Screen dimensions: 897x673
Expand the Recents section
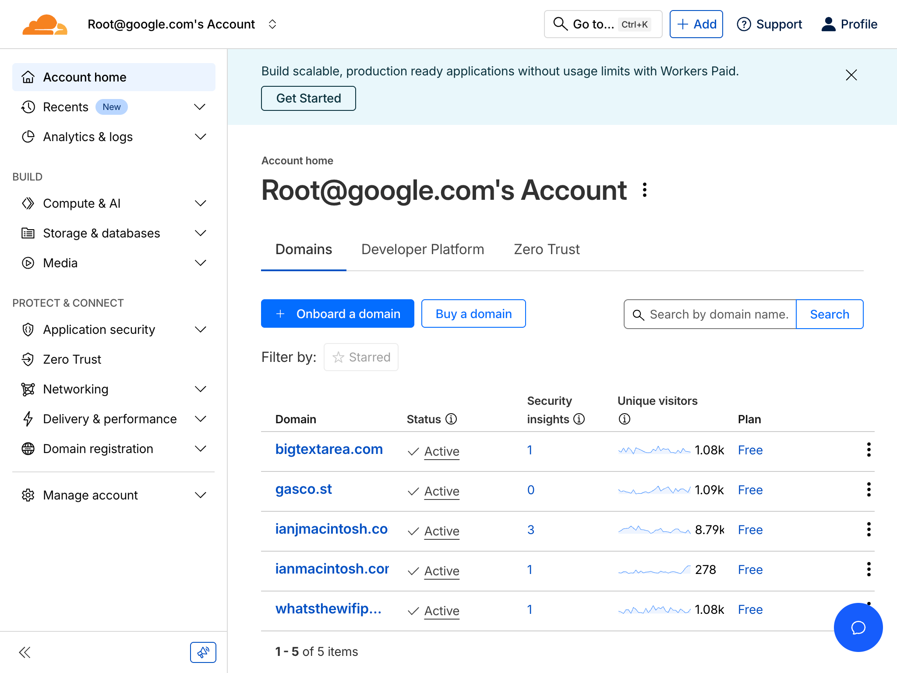[x=200, y=106]
